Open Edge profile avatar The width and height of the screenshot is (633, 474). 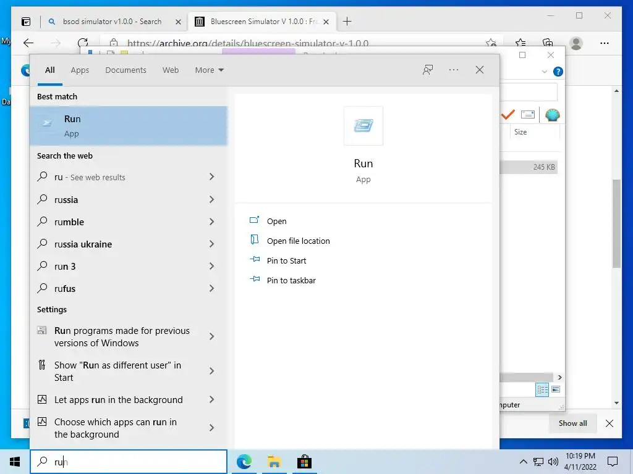[x=576, y=43]
